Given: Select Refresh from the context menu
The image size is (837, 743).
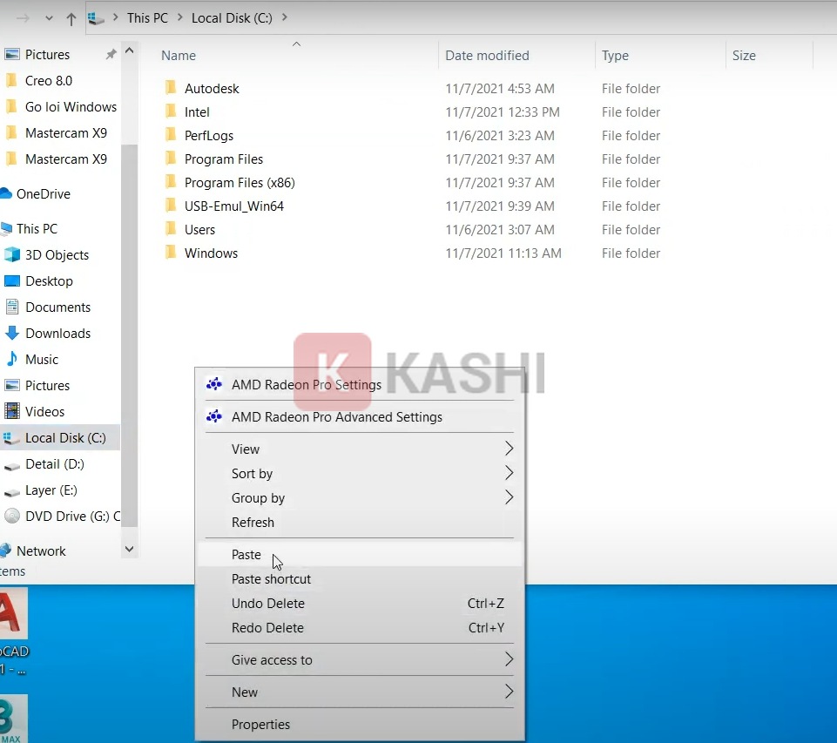Looking at the screenshot, I should point(253,522).
